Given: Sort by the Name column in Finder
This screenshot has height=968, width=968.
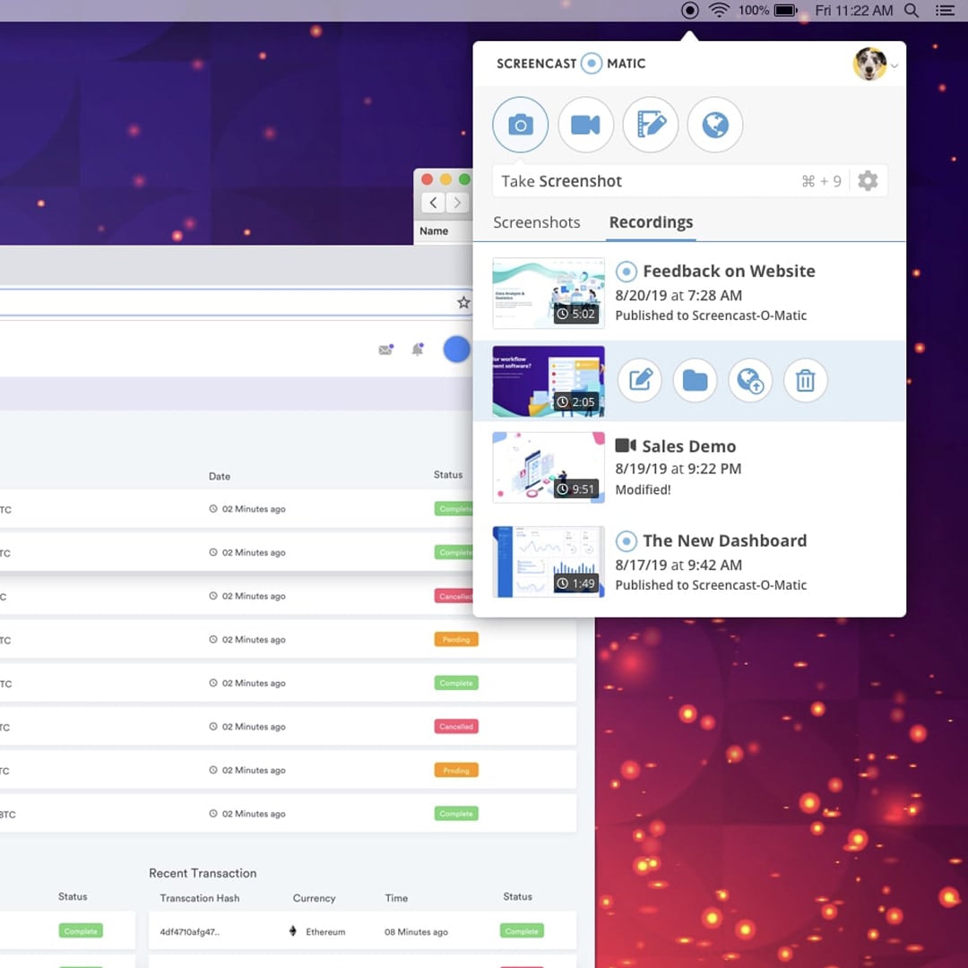Looking at the screenshot, I should pyautogui.click(x=434, y=231).
